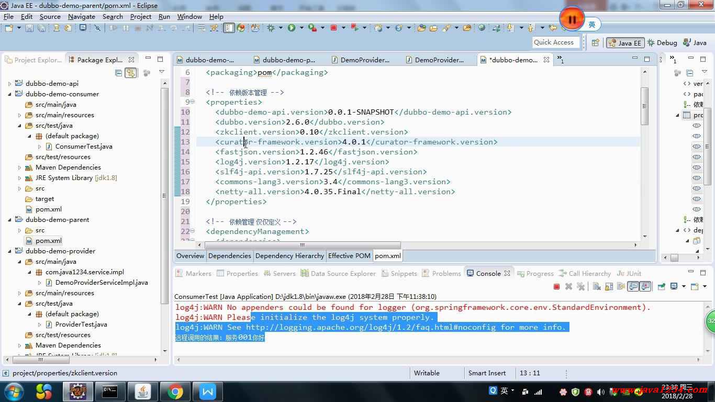Click the green Run button in toolbar
715x402 pixels.
[292, 28]
